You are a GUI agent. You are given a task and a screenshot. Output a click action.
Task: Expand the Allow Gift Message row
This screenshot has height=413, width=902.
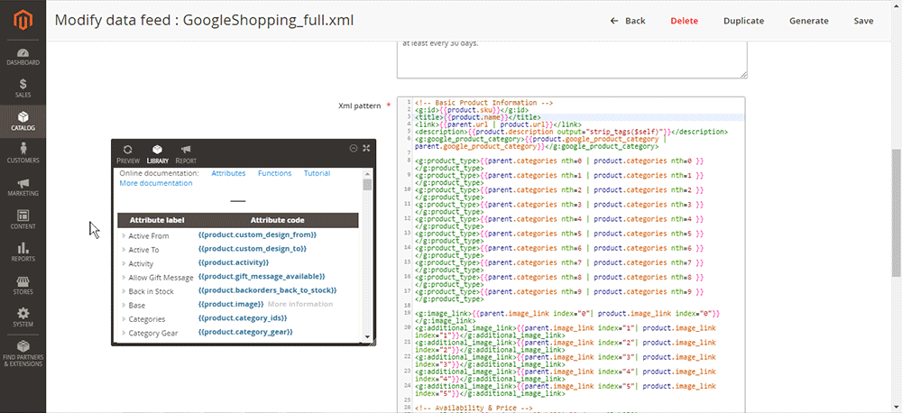point(124,277)
